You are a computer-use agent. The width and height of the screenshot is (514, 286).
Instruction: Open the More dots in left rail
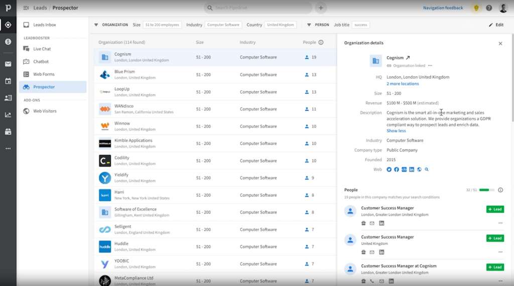(8, 149)
